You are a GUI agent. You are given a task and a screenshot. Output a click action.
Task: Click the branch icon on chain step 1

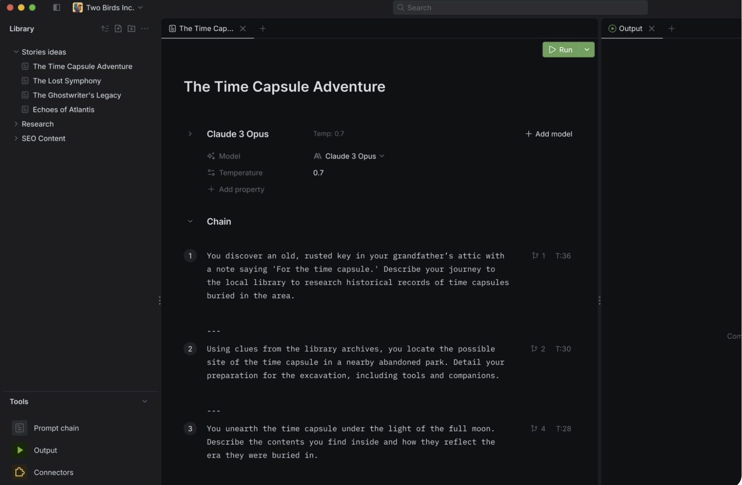pos(535,256)
